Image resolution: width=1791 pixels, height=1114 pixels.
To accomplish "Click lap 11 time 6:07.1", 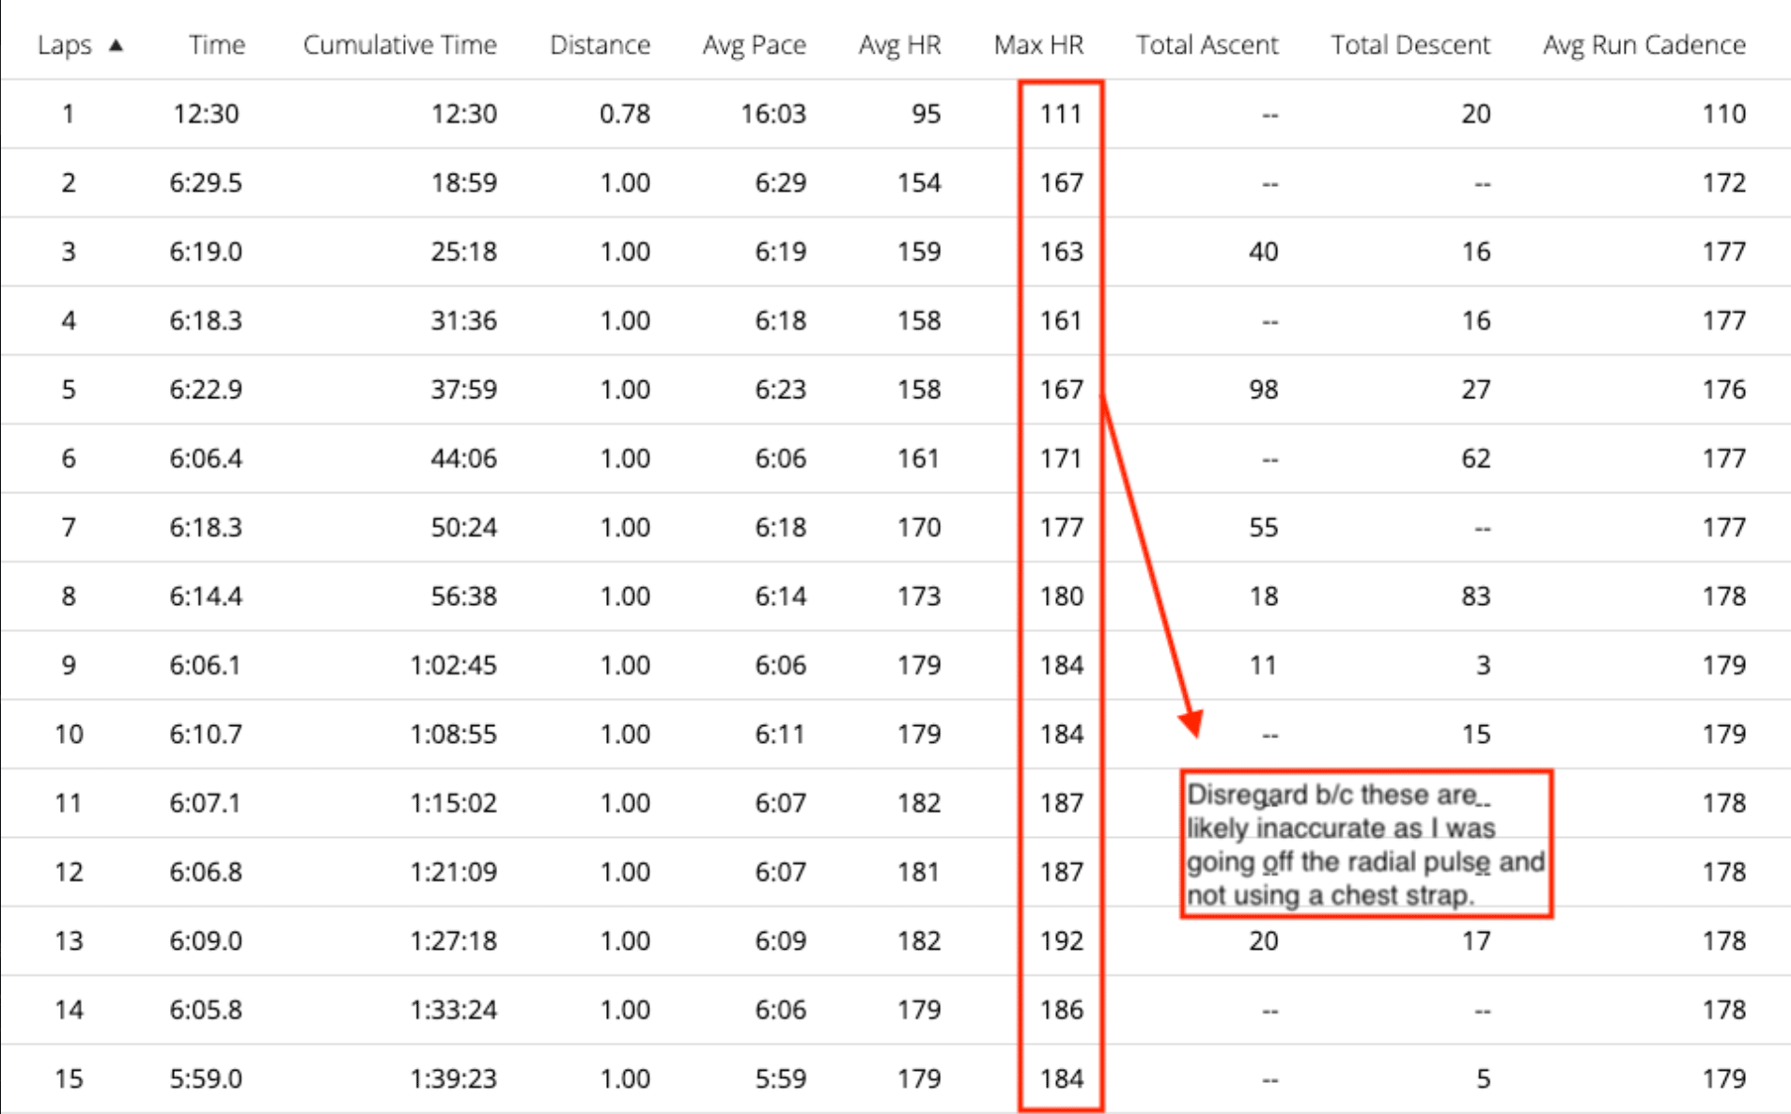I will tap(206, 803).
